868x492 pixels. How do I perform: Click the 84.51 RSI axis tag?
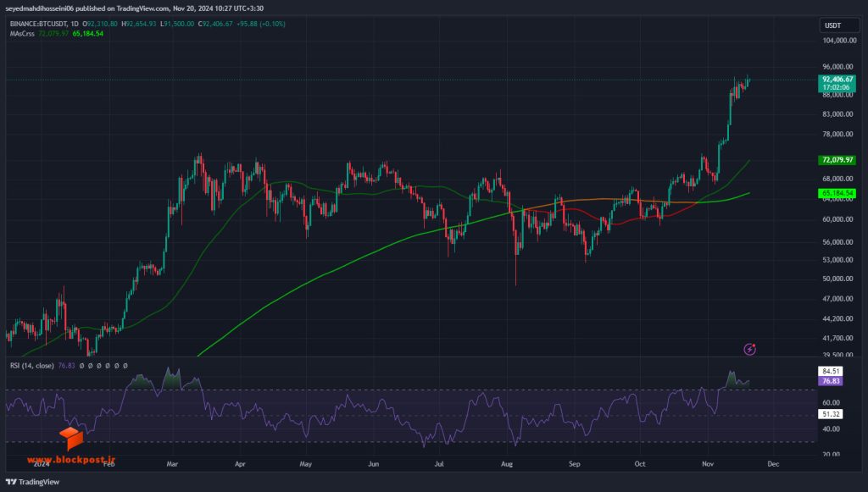click(831, 372)
